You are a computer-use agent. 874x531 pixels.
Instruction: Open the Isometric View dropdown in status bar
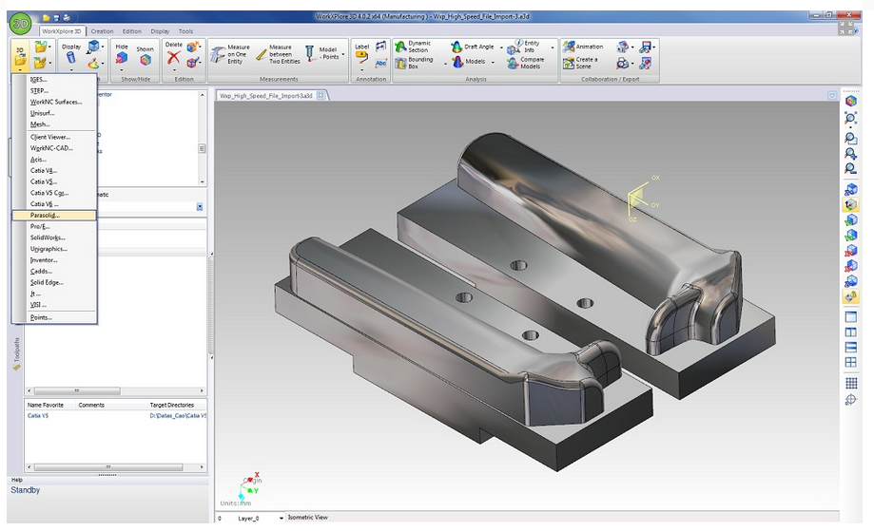pyautogui.click(x=282, y=518)
